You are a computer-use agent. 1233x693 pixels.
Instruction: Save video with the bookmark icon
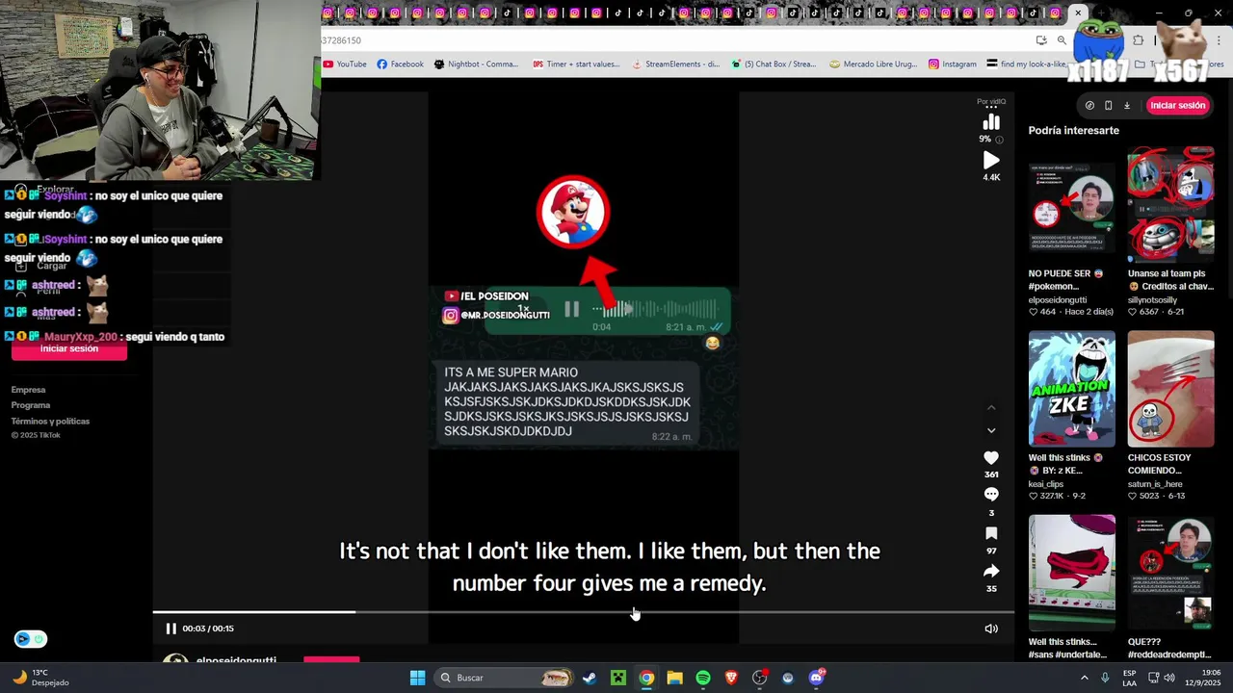click(991, 533)
